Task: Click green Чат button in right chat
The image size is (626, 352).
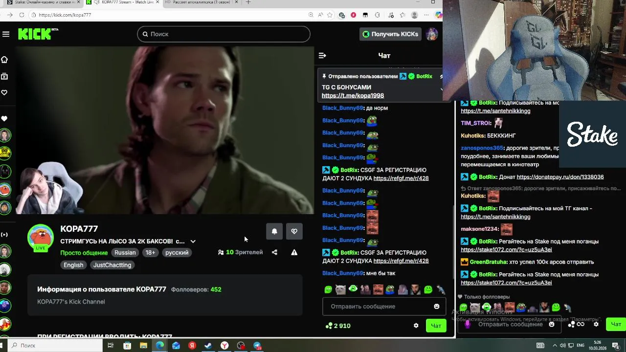Action: pos(616,324)
